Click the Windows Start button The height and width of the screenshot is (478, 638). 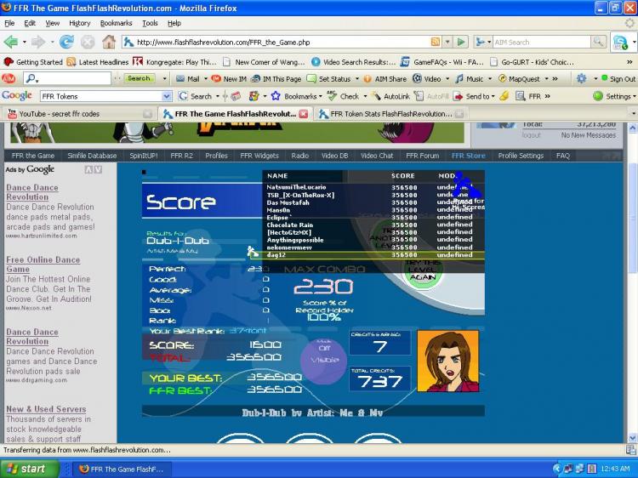click(x=30, y=469)
